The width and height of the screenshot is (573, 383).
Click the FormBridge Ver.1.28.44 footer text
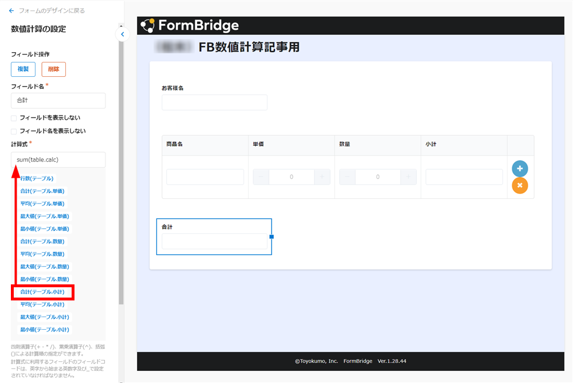(375, 361)
